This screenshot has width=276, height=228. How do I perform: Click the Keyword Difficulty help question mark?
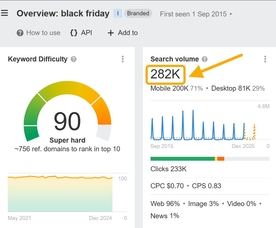click(x=73, y=59)
